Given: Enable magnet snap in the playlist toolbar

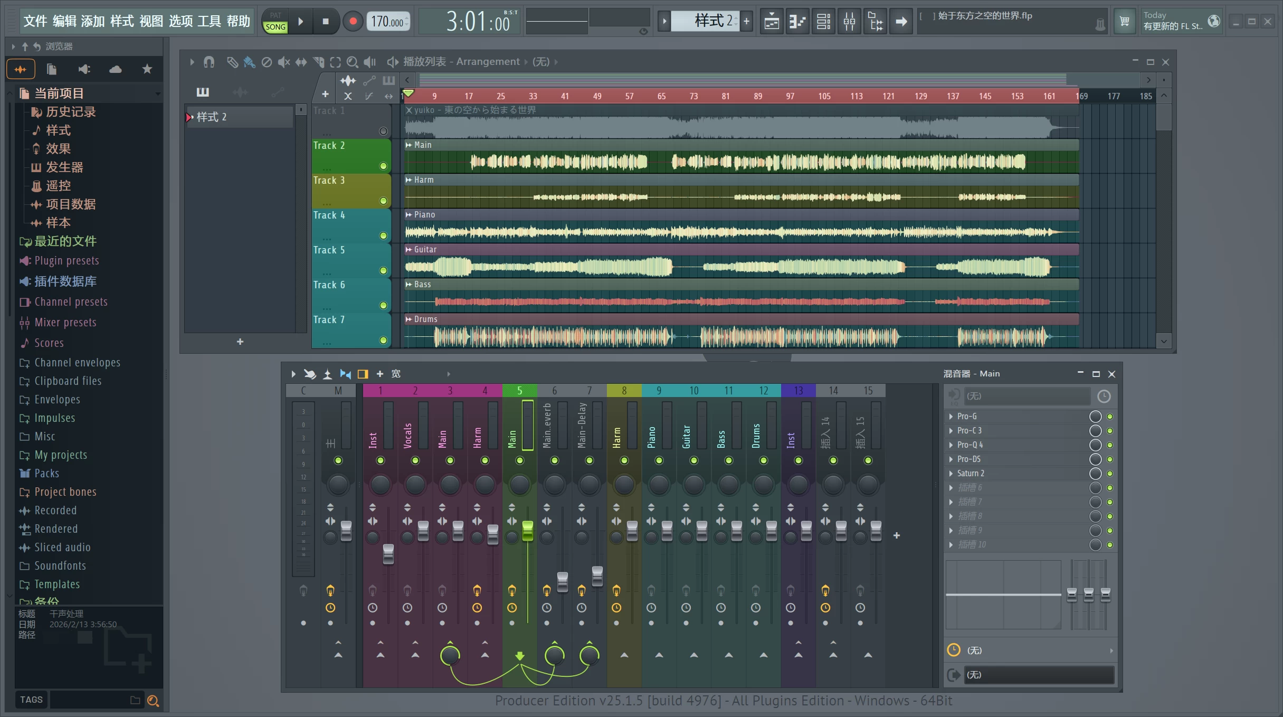Looking at the screenshot, I should (x=209, y=62).
